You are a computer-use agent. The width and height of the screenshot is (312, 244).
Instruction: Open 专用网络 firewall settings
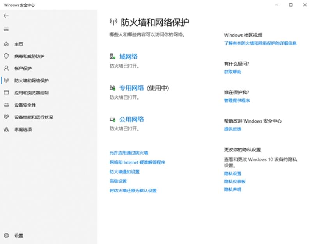(x=131, y=88)
